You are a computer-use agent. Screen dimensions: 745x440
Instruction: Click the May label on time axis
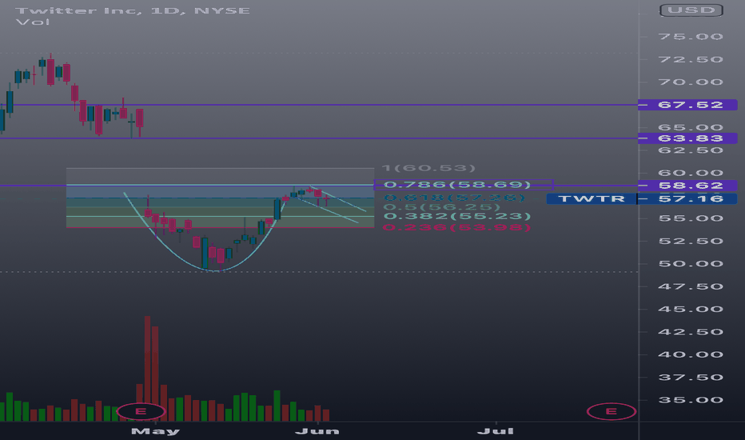(x=155, y=431)
